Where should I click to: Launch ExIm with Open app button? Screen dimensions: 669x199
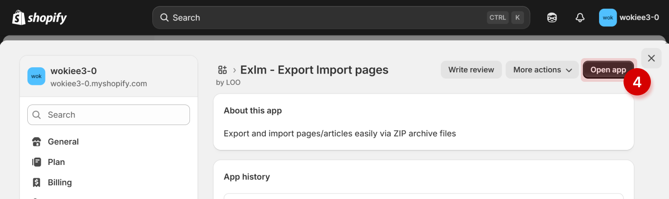pos(608,70)
